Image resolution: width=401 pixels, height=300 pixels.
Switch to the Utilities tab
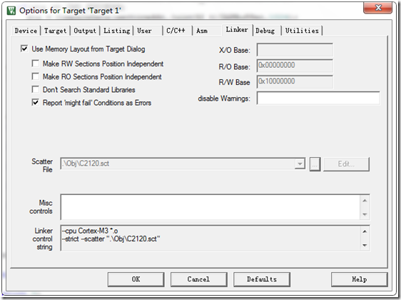tap(302, 31)
